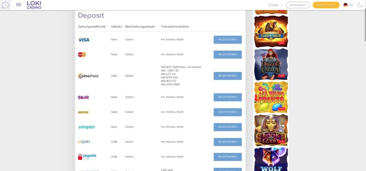Screen dimensions: 366x171
Task: Register via the CoinsPaid row button
Action: [x=228, y=76]
